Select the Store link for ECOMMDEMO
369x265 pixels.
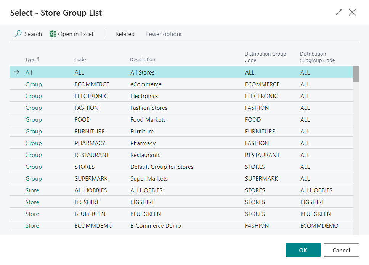32,226
